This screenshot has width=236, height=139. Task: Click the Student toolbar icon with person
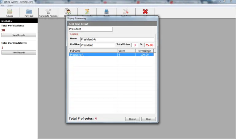pyautogui.click(x=68, y=12)
